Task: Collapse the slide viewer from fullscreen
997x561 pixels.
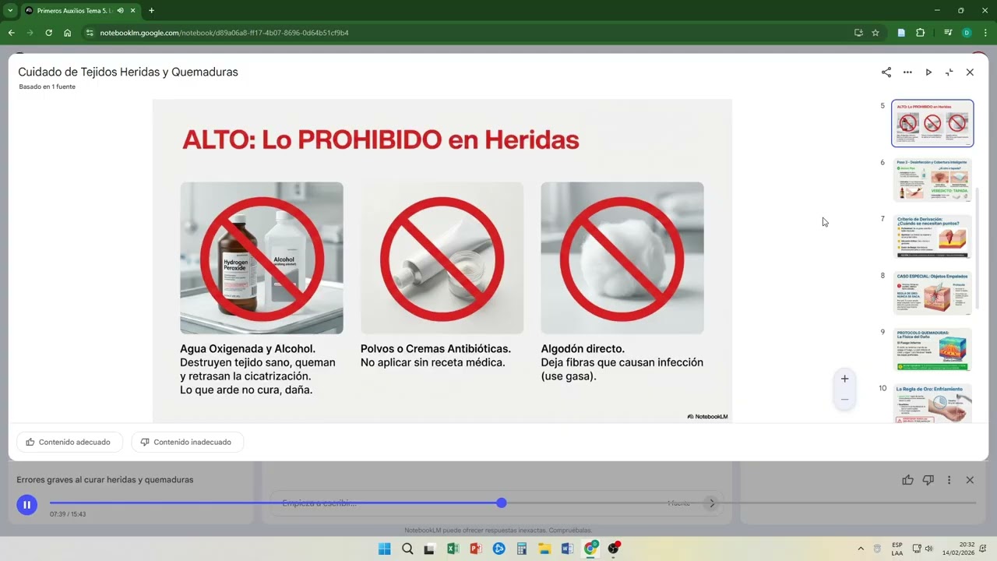Action: pos(949,72)
